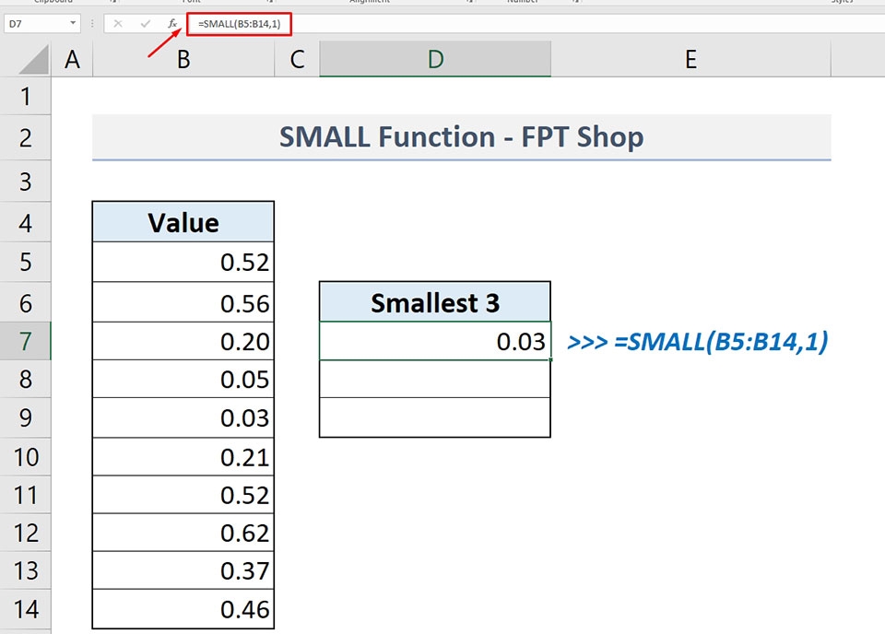
Task: Select row 1 header
Action: tap(26, 97)
